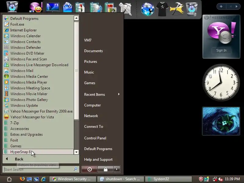Expand the 7-Zip folder
244x183 pixels.
coord(38,123)
